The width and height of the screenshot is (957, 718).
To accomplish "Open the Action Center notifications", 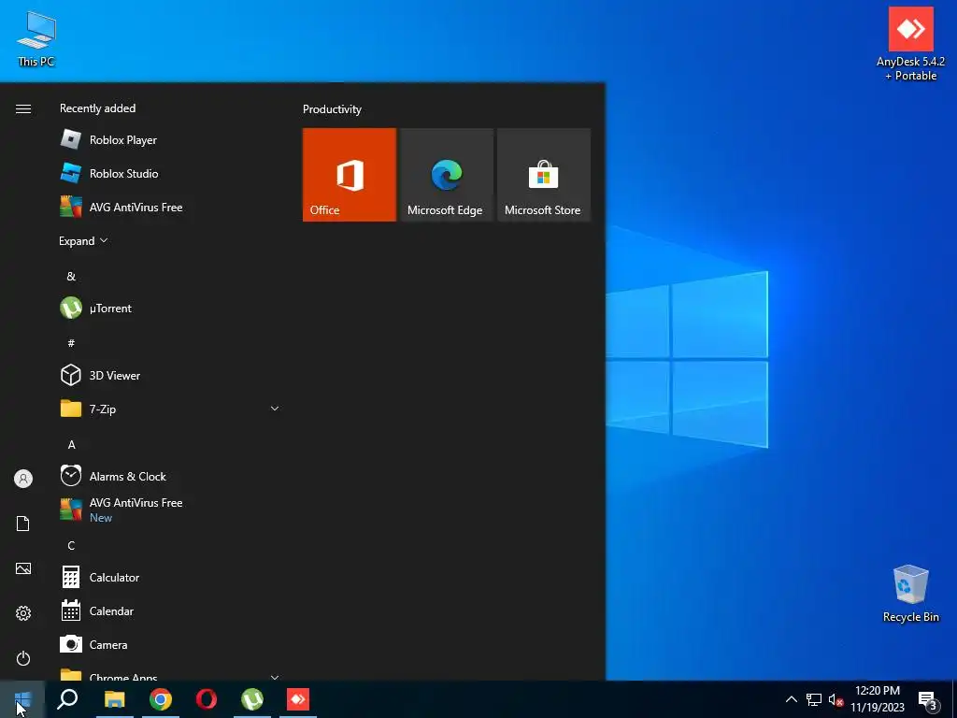I will click(x=928, y=700).
